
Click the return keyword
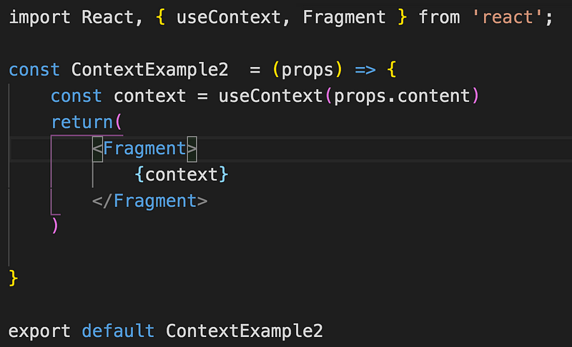click(x=82, y=122)
